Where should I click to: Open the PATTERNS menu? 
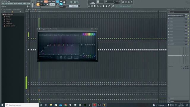(11, 4)
